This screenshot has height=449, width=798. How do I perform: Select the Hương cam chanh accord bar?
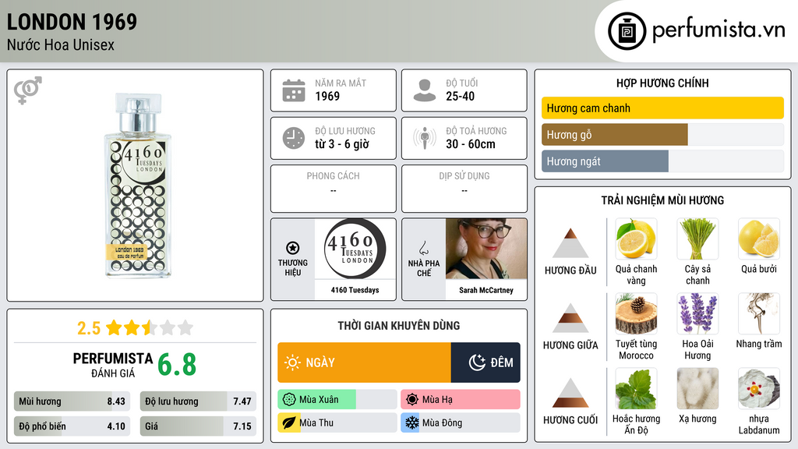click(662, 108)
